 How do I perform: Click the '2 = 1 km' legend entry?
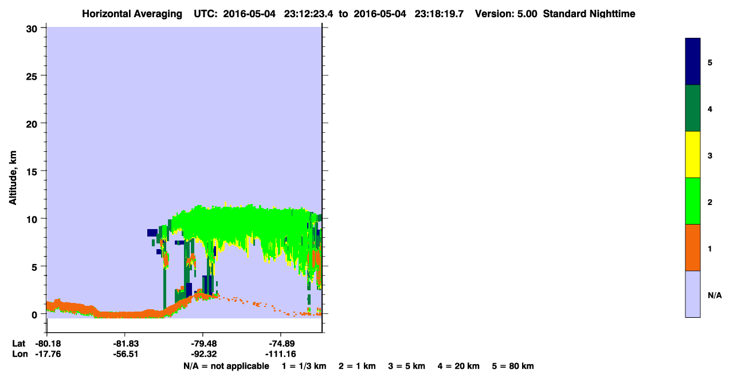[357, 366]
